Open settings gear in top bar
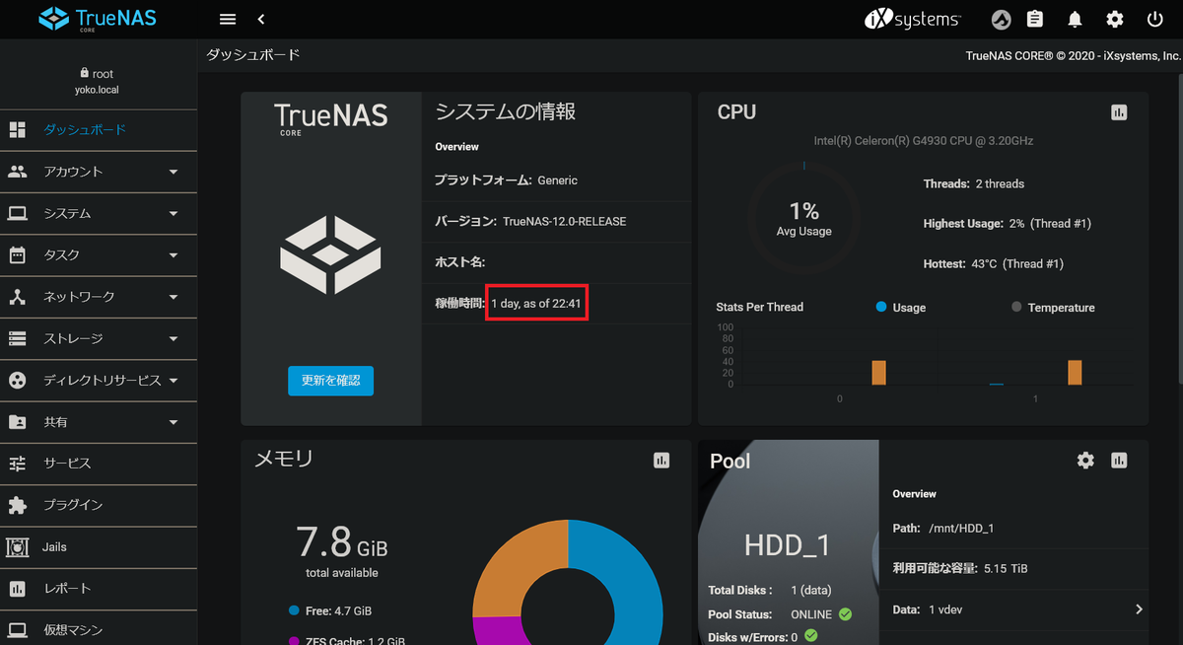 [x=1115, y=19]
